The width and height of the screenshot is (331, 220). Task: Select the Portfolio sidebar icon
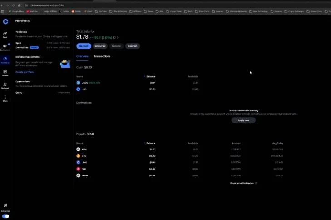[x=5, y=60]
